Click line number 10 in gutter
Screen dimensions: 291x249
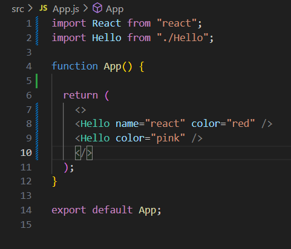(26, 153)
